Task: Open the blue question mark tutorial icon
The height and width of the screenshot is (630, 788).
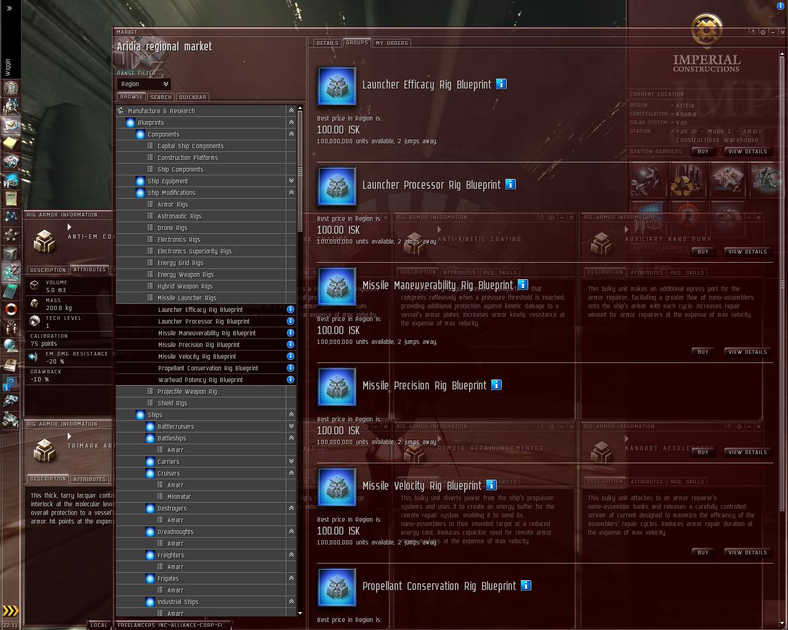Action: 10,384
